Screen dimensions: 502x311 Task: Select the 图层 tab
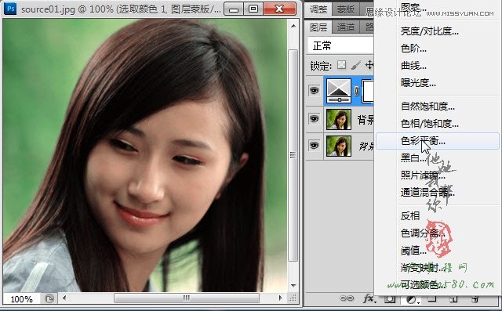pyautogui.click(x=318, y=27)
